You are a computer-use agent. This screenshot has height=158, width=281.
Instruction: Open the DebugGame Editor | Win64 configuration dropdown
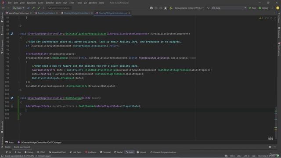click(x=189, y=8)
